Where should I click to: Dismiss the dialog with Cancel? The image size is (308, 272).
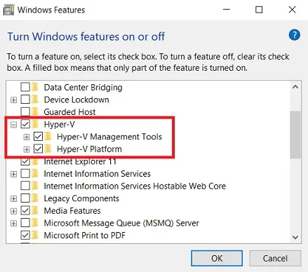coord(275,258)
